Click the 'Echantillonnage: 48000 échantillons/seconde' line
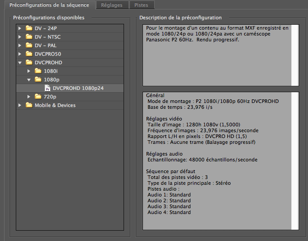 pos(202,160)
